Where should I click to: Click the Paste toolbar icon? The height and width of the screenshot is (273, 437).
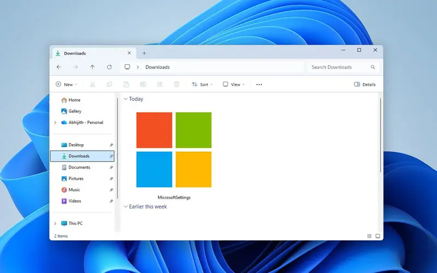[126, 85]
